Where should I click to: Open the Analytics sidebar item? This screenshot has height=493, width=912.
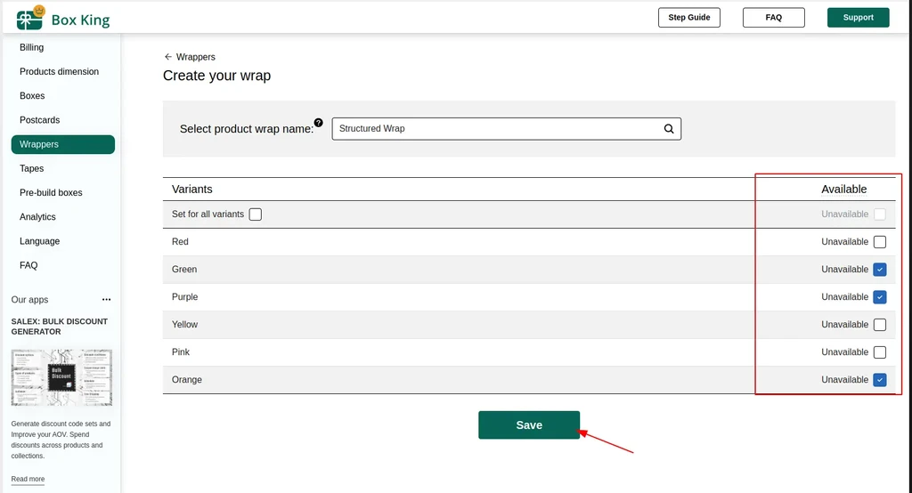coord(37,217)
